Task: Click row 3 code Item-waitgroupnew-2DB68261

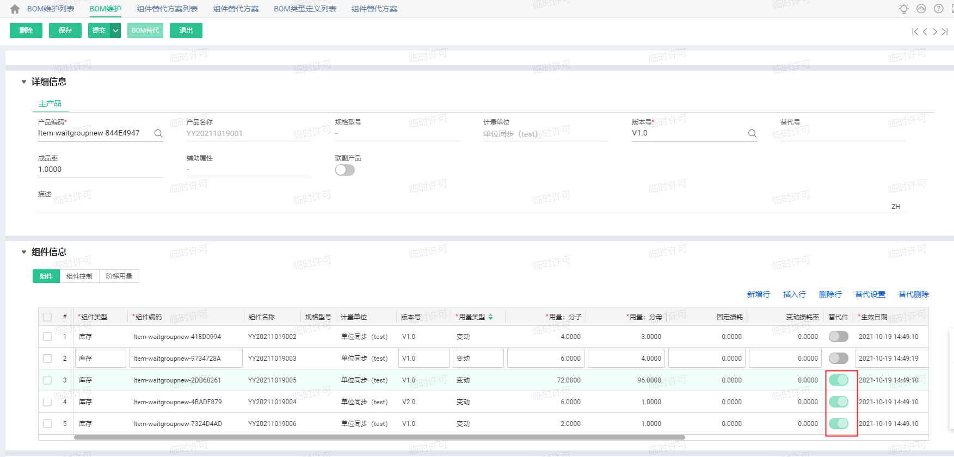Action: tap(177, 380)
